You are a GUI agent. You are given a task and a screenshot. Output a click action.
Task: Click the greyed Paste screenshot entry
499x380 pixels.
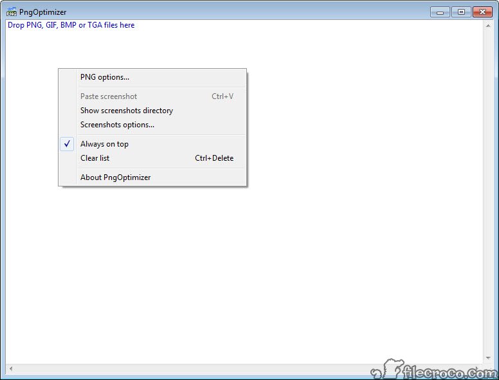(x=152, y=96)
